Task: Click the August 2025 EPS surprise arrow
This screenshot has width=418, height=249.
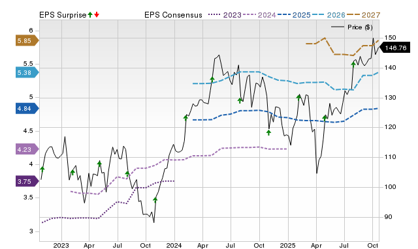Action: pos(353,64)
